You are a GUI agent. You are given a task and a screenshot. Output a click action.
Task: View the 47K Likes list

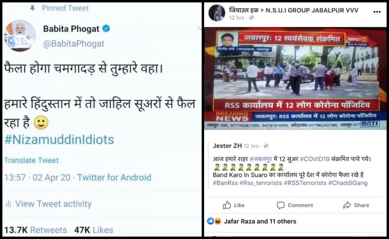point(94,230)
